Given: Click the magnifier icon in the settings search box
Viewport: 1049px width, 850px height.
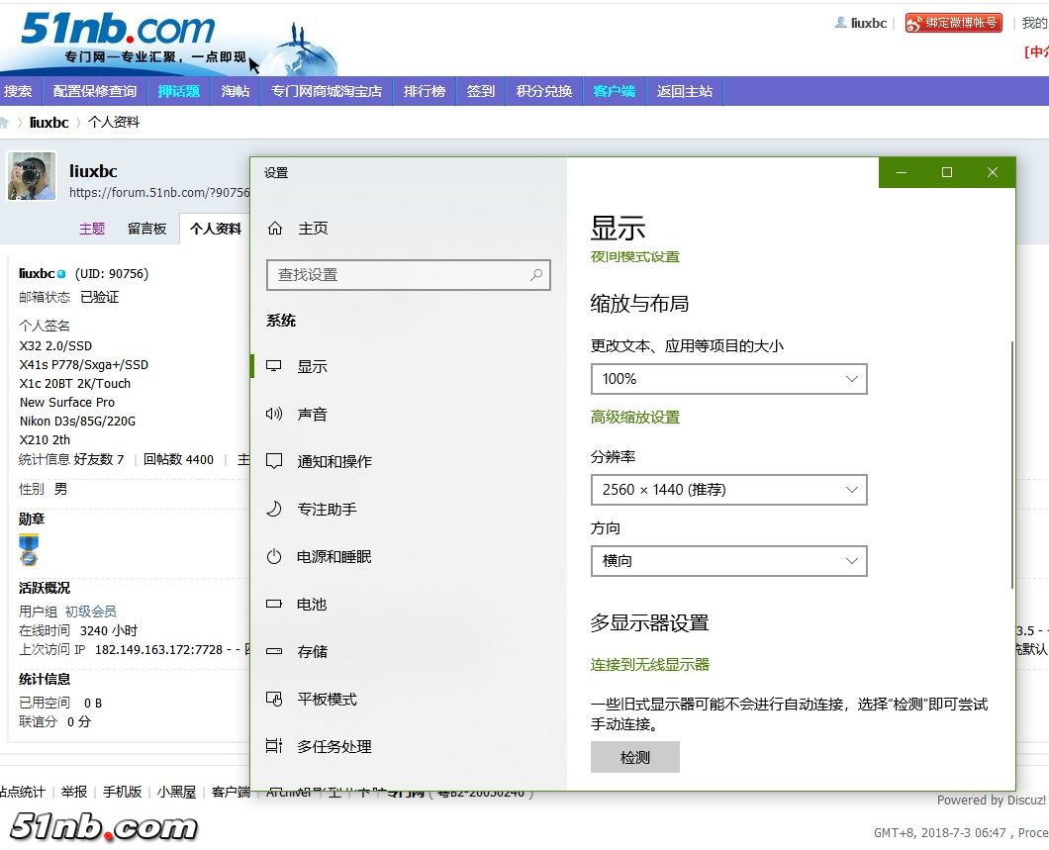Looking at the screenshot, I should point(536,275).
